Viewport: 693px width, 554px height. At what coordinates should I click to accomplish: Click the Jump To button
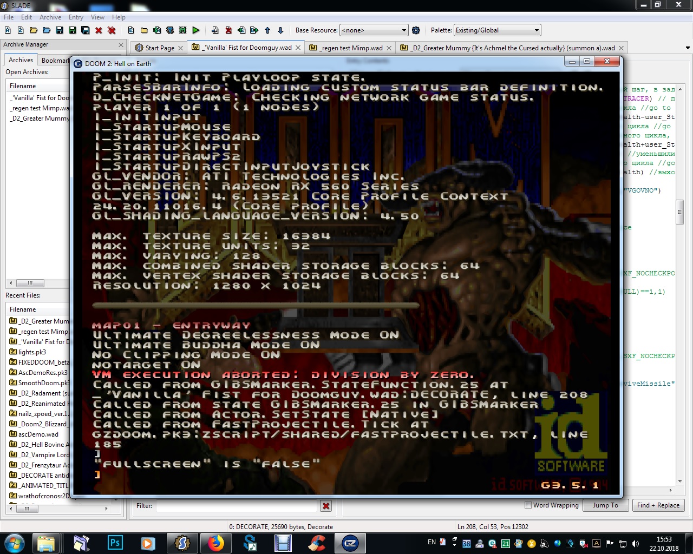coord(605,505)
